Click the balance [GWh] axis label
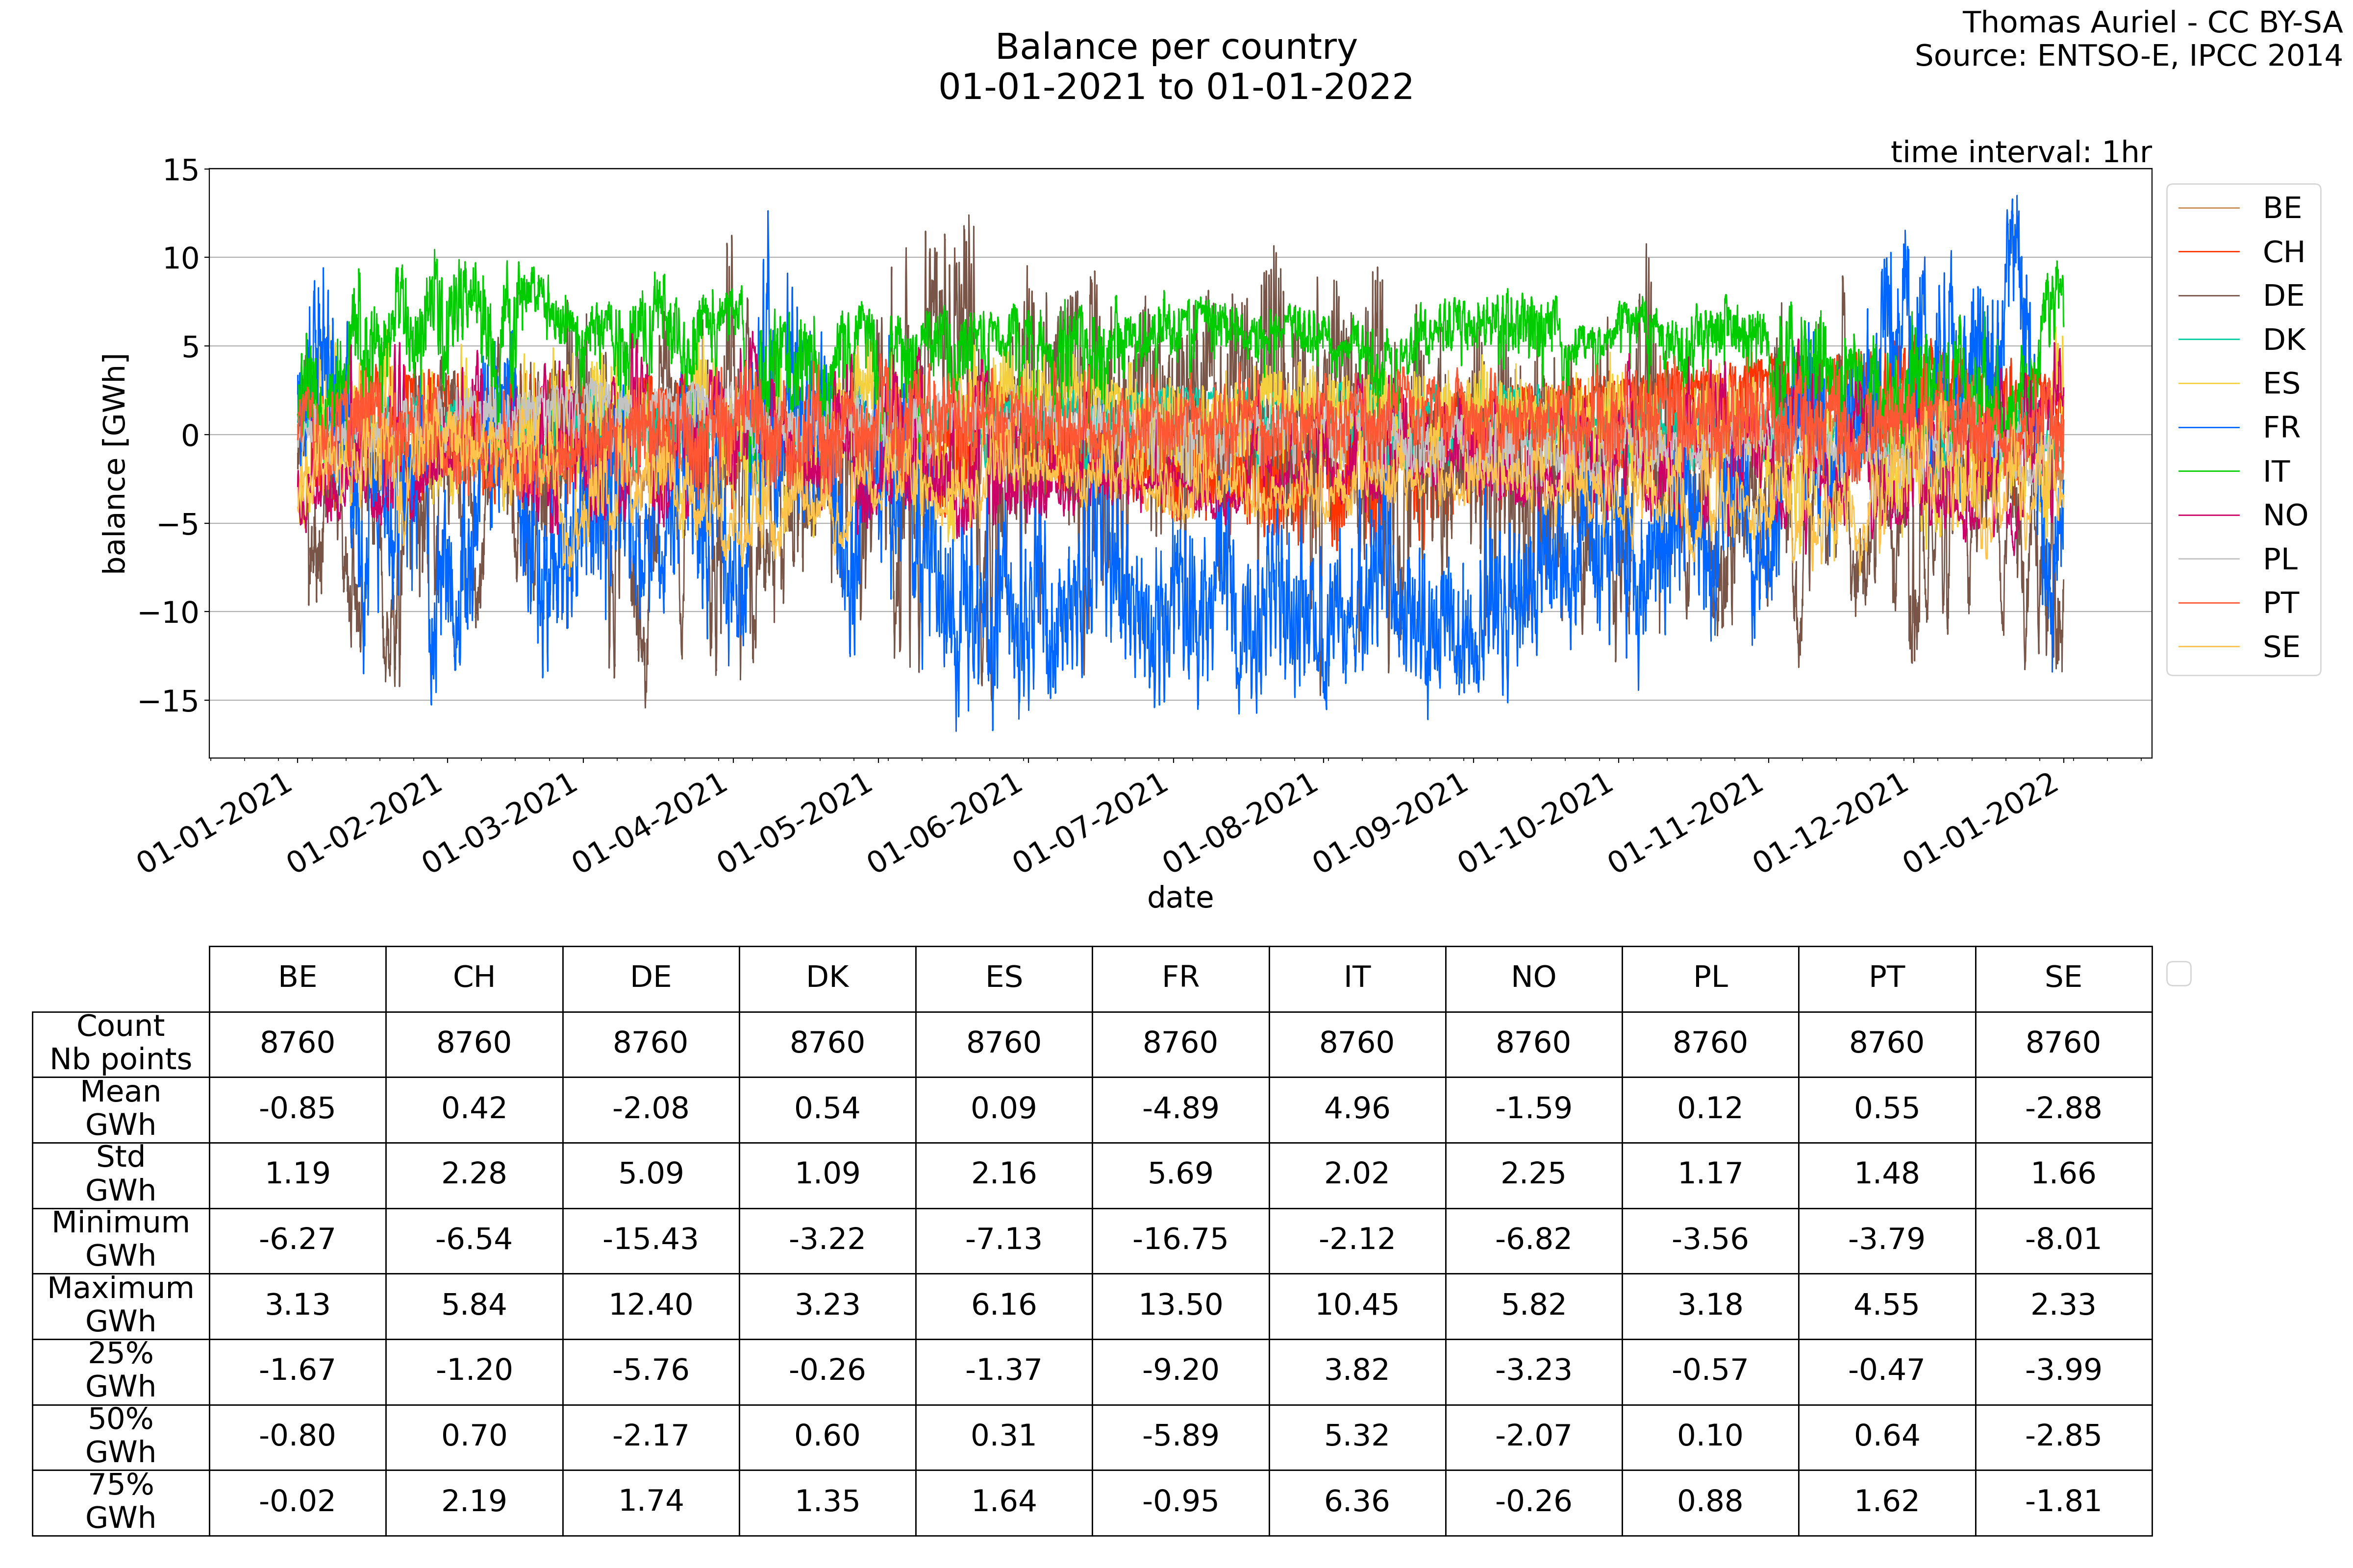The image size is (2353, 1568). pos(115,463)
